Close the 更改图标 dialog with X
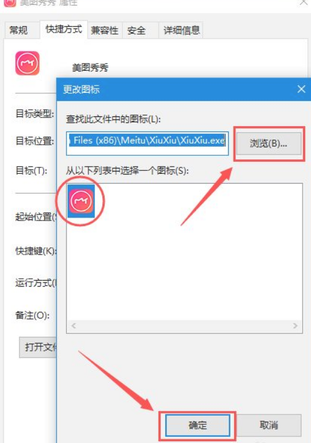 pos(301,89)
